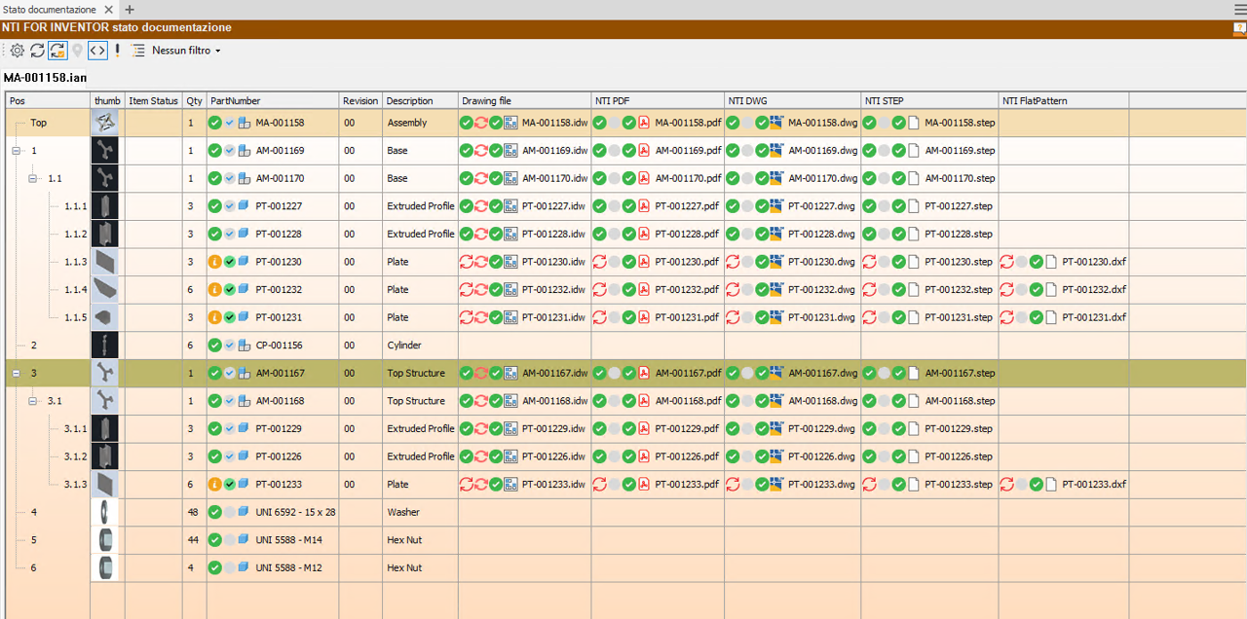Screen dimensions: 1247x619
Task: Open settings gear in toolbar
Action: [x=18, y=51]
